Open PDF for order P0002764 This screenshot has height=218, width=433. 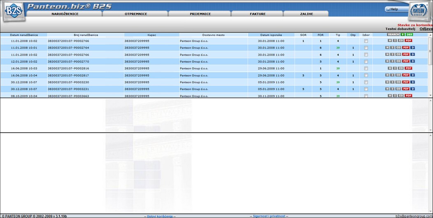405,48
